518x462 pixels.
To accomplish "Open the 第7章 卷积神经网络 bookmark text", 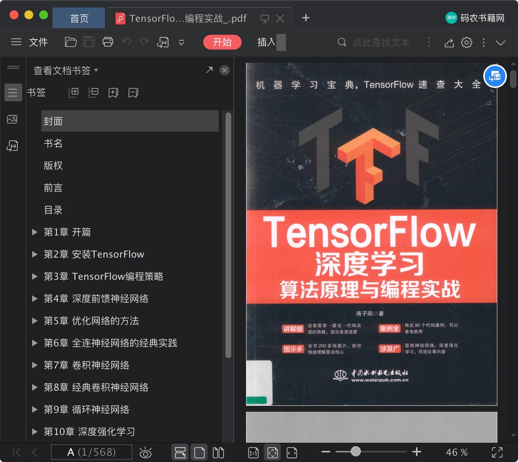I will point(86,365).
